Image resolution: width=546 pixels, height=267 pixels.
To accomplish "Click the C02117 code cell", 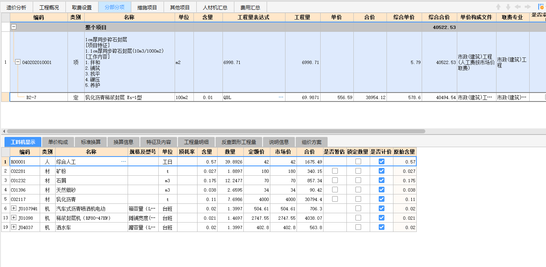I will point(25,199).
